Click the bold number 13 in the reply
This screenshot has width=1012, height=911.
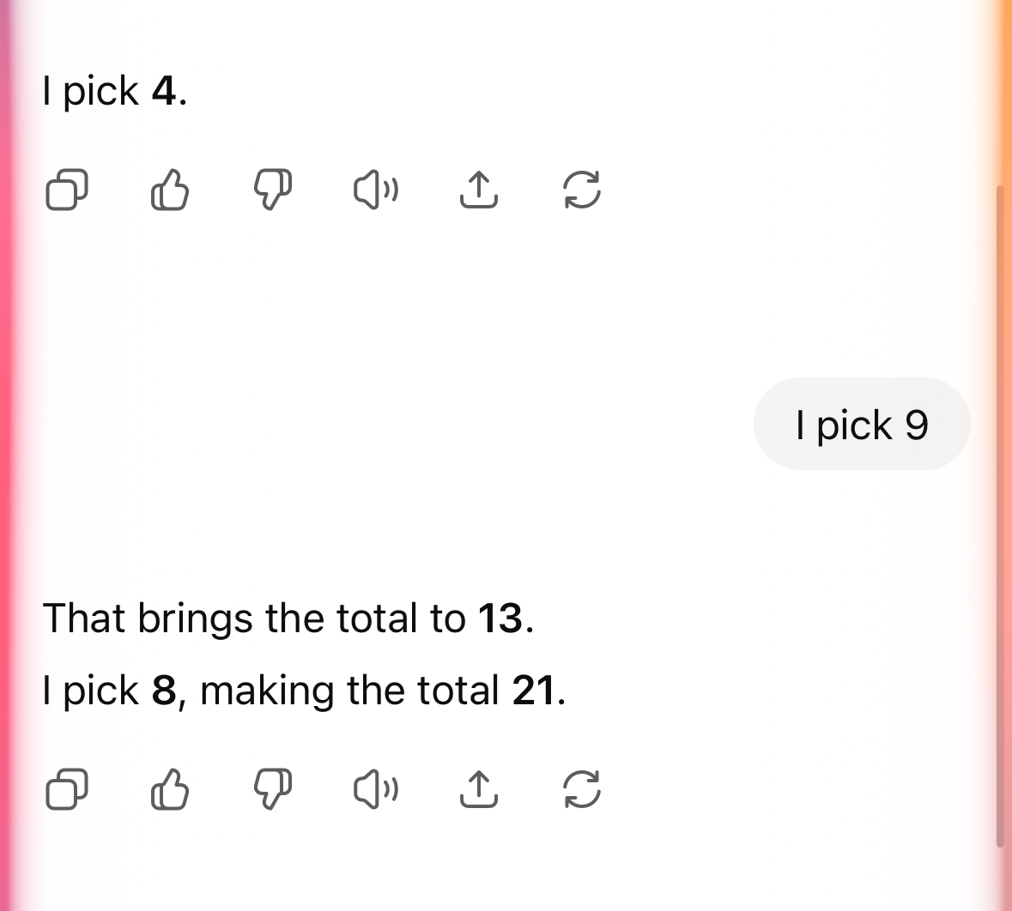[500, 618]
